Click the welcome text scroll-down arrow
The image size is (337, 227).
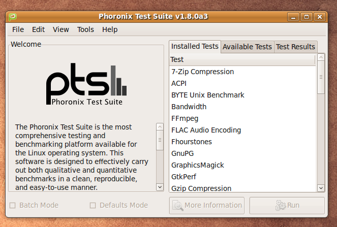pos(160,187)
